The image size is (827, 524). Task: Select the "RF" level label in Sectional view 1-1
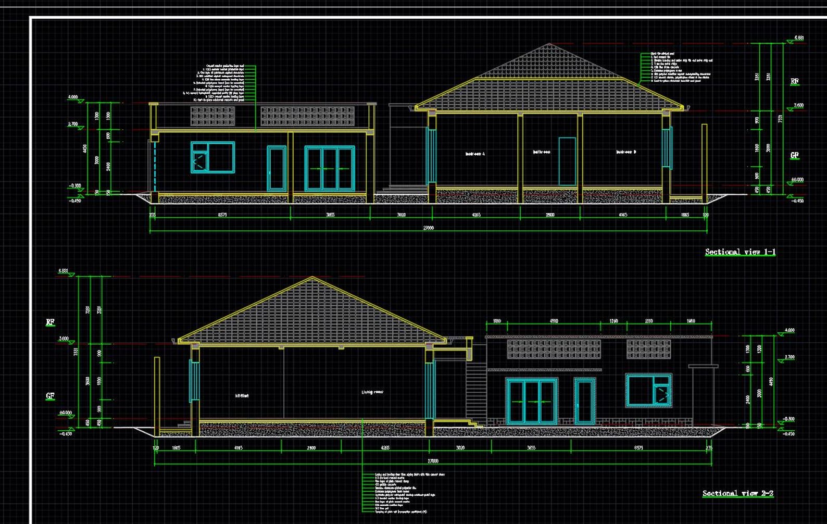[x=794, y=81]
